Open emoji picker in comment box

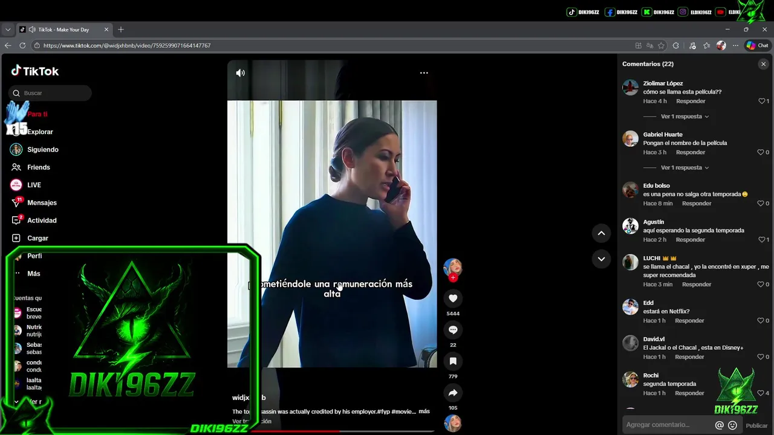(x=732, y=425)
